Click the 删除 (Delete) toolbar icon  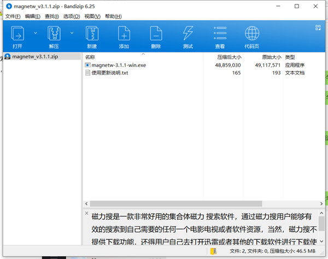point(156,33)
